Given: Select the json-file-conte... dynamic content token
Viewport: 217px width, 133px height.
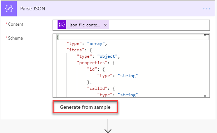Looking at the screenshot, I should (x=83, y=25).
